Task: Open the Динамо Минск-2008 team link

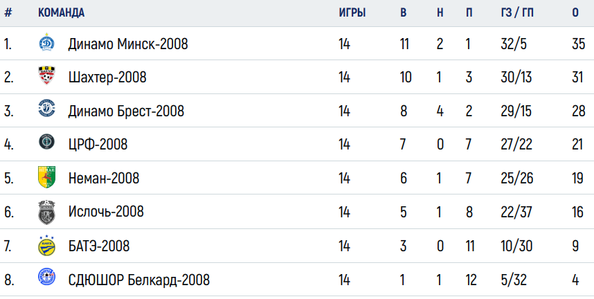Action: coord(128,44)
